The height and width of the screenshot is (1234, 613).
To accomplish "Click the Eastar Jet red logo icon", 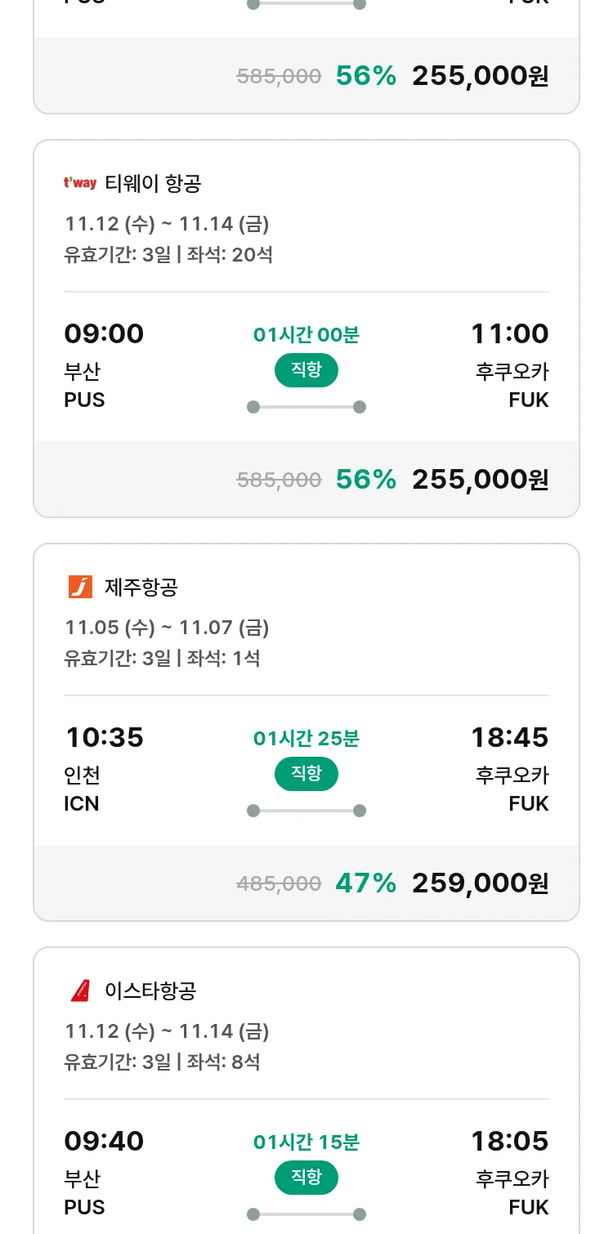I will pyautogui.click(x=80, y=990).
